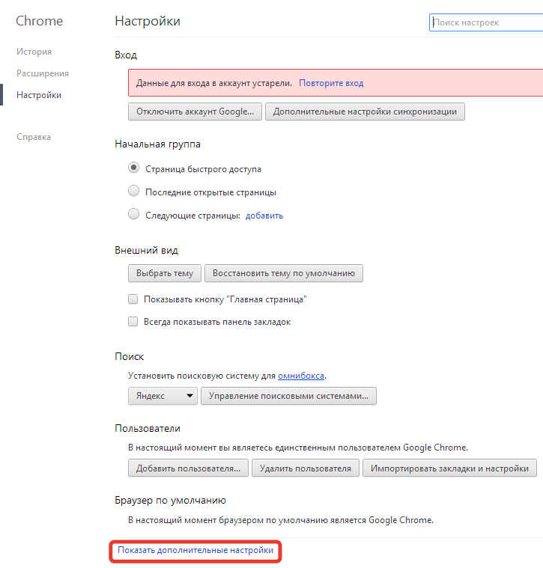Click the Вход section heading
Viewport: 543px width, 568px height.
[x=125, y=55]
